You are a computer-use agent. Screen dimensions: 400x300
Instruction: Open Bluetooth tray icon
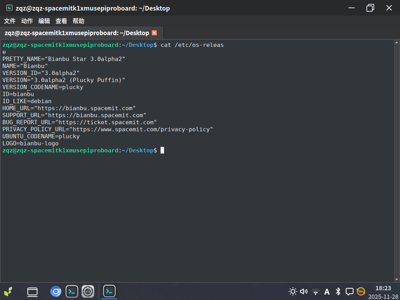338,291
